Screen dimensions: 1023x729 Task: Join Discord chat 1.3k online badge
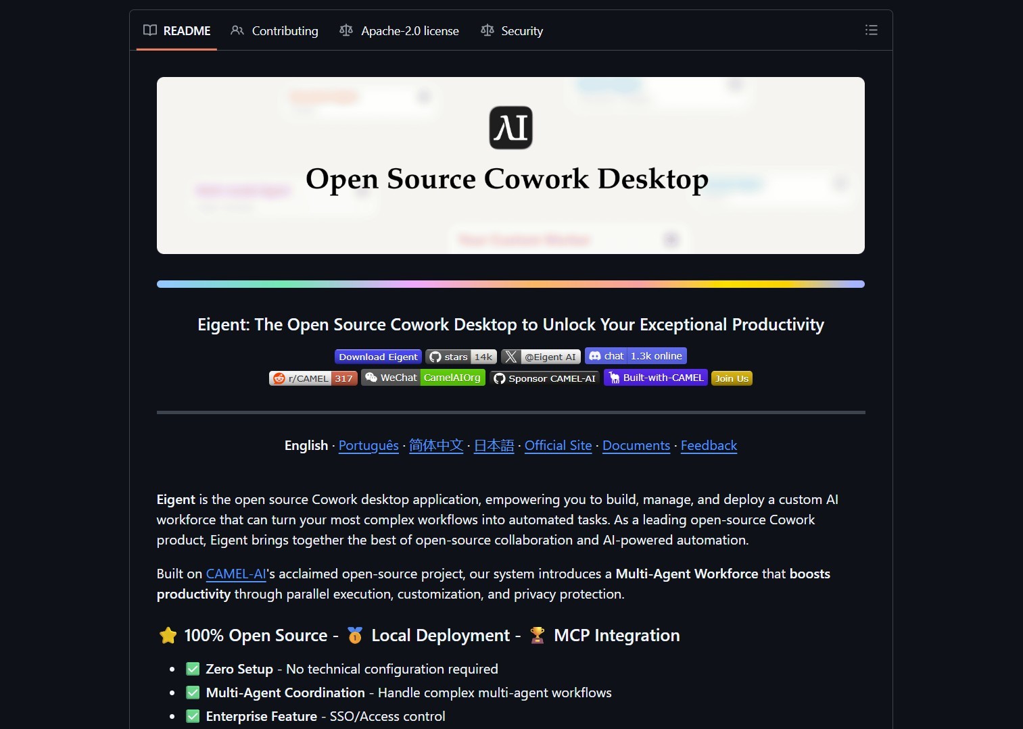point(636,356)
